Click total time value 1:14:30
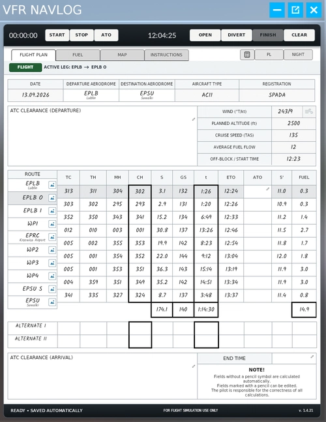 tap(206, 310)
